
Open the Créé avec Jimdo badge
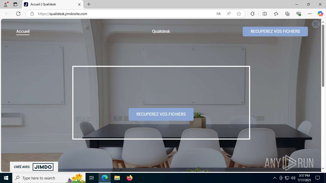click(x=34, y=167)
